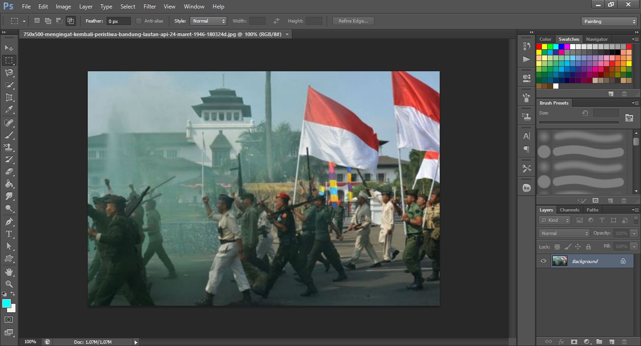Set selection mode to Subtract from selection
641x346 pixels.
pos(59,21)
